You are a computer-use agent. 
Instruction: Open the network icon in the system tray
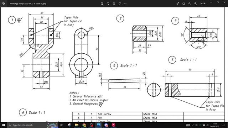pos(207,125)
